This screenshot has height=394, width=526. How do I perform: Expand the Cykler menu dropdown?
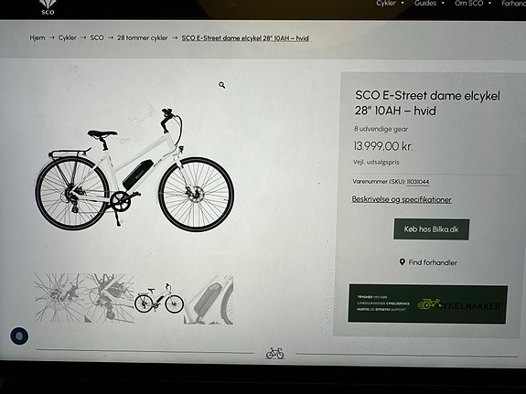[x=390, y=4]
